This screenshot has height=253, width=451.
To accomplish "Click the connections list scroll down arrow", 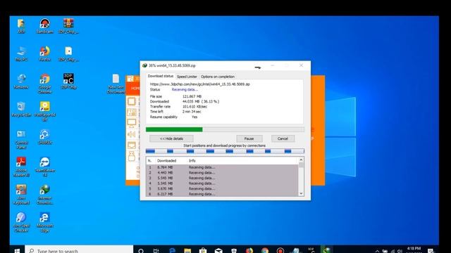I will point(301,193).
